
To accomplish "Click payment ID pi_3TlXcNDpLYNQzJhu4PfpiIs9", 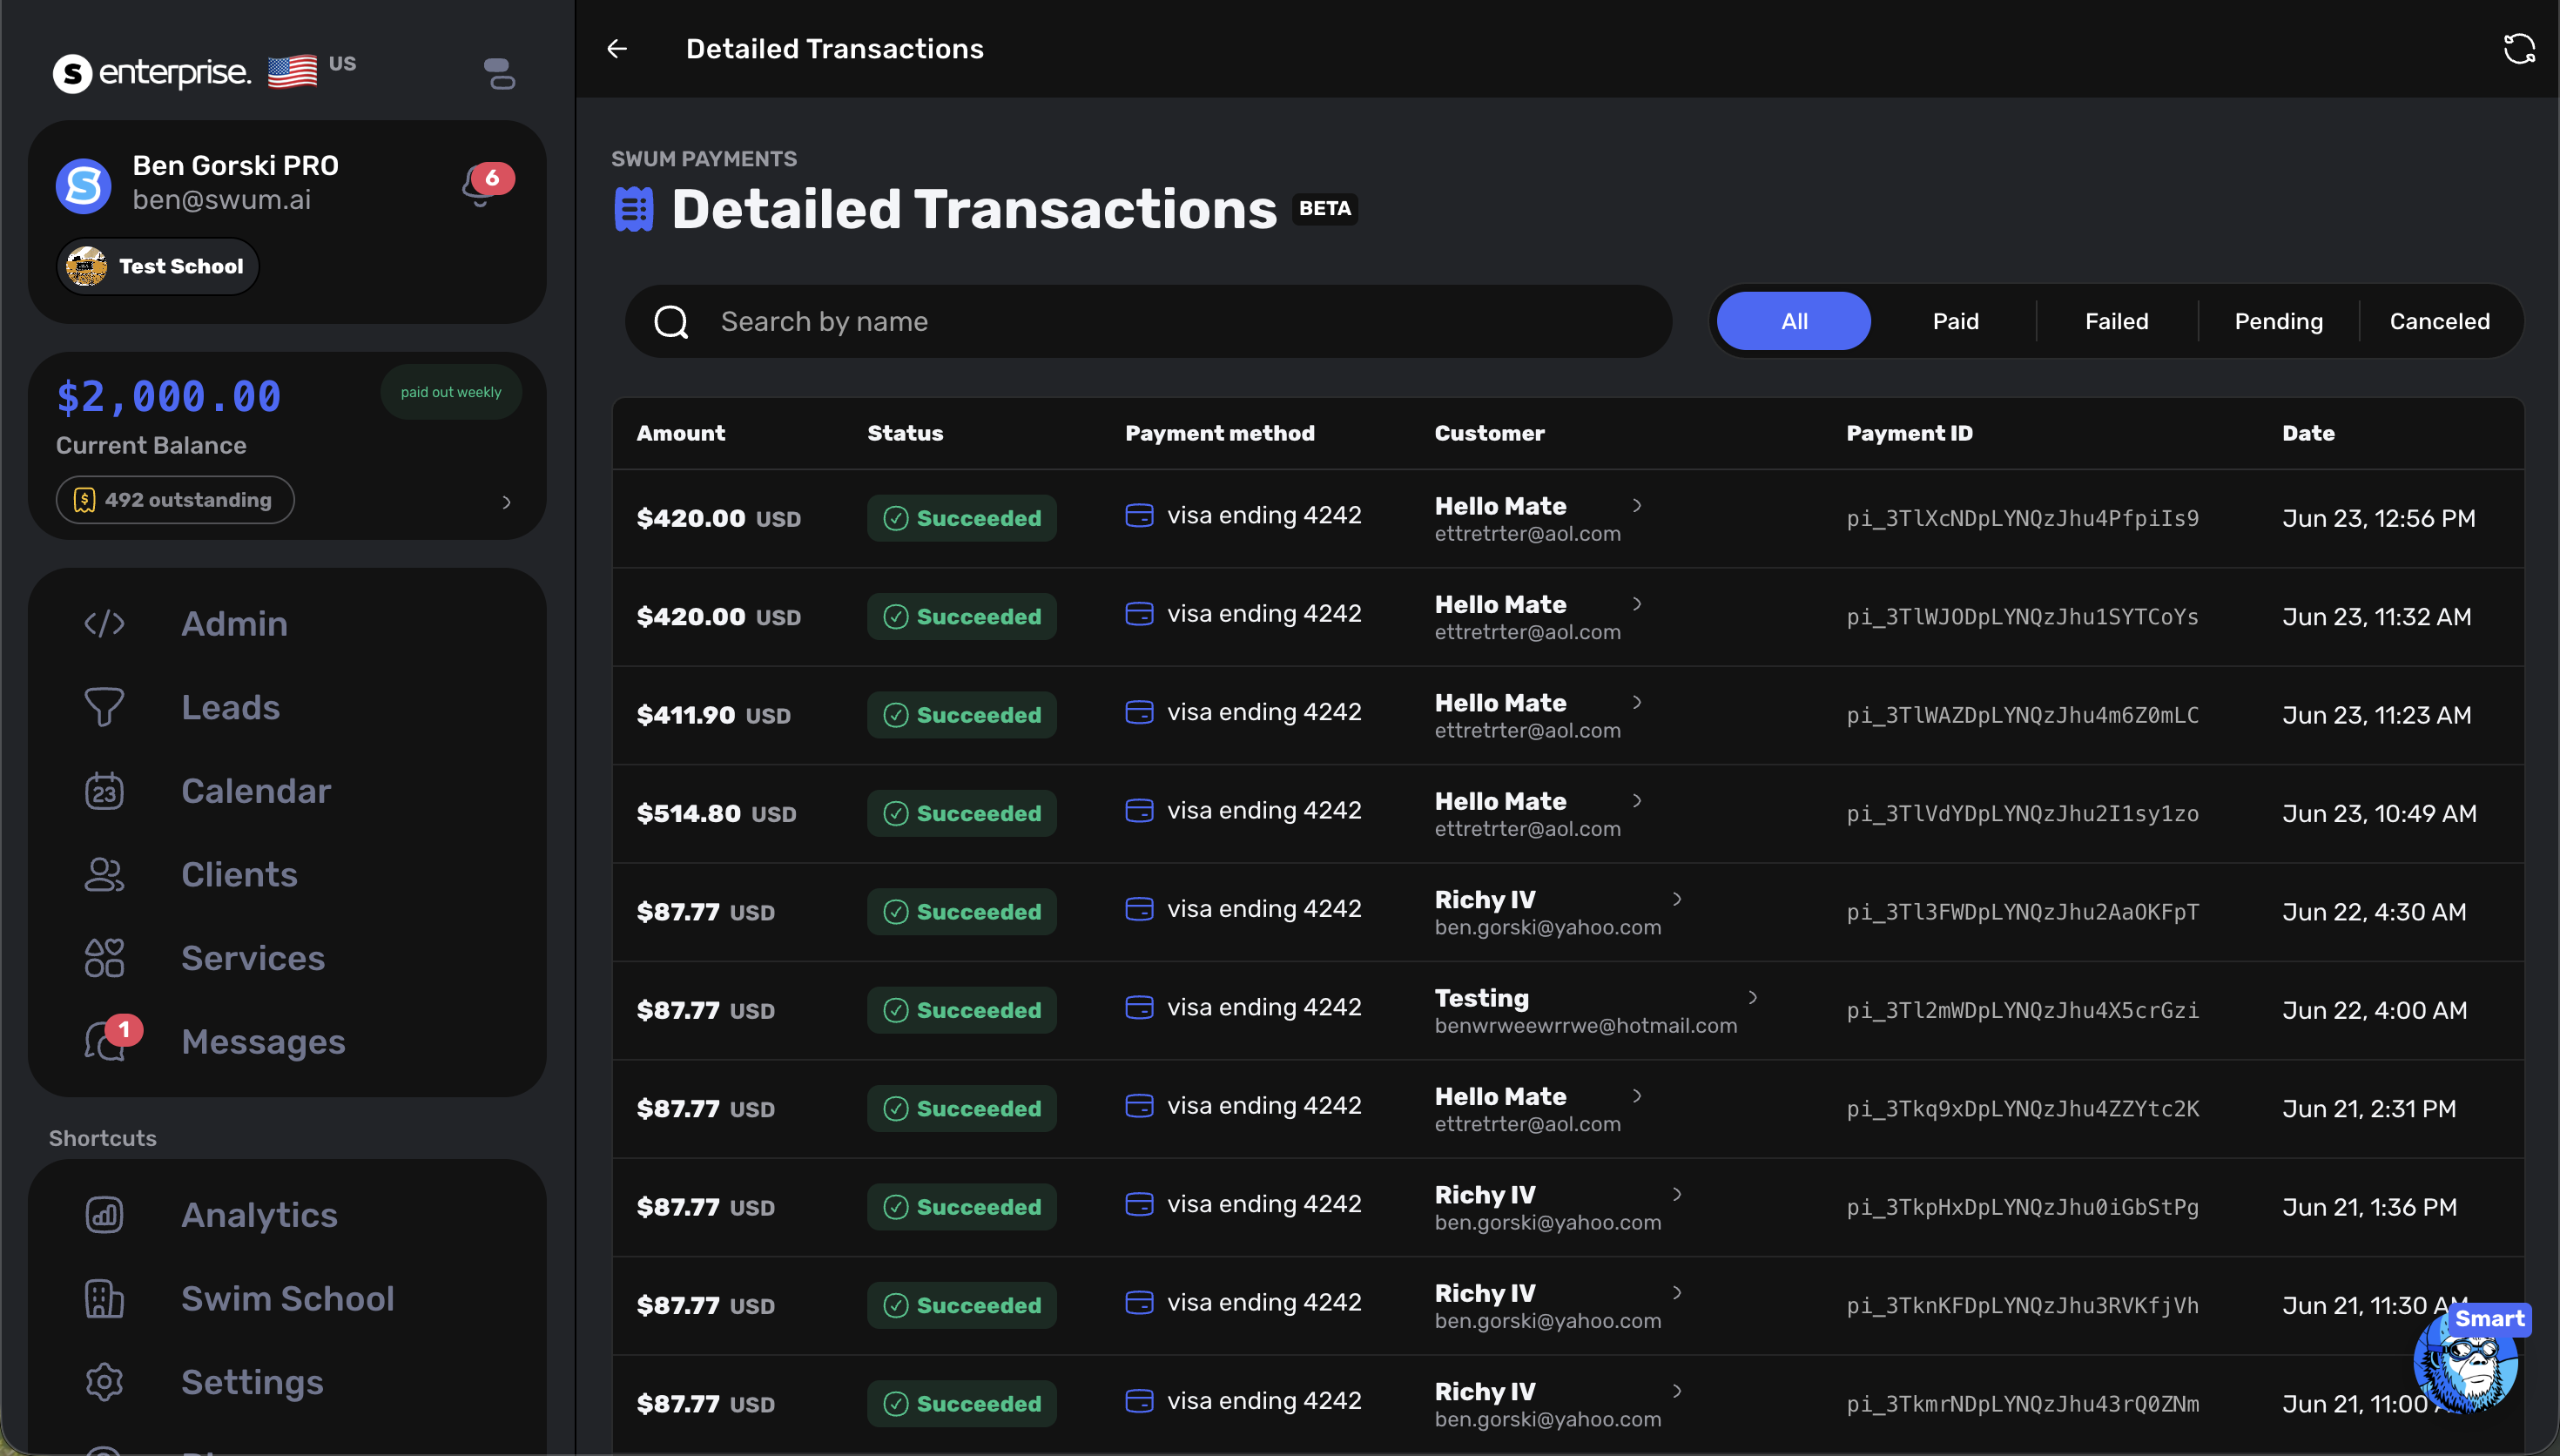I will pyautogui.click(x=2022, y=518).
